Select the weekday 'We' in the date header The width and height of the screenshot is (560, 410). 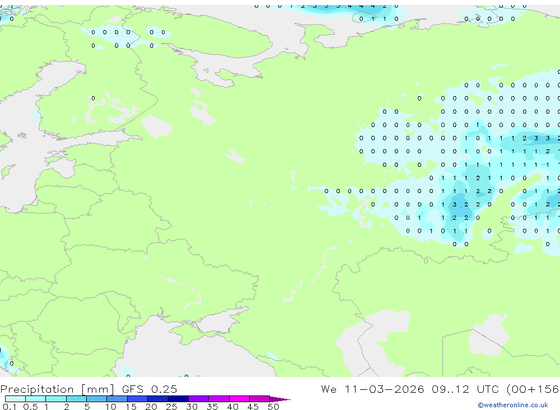click(x=329, y=389)
